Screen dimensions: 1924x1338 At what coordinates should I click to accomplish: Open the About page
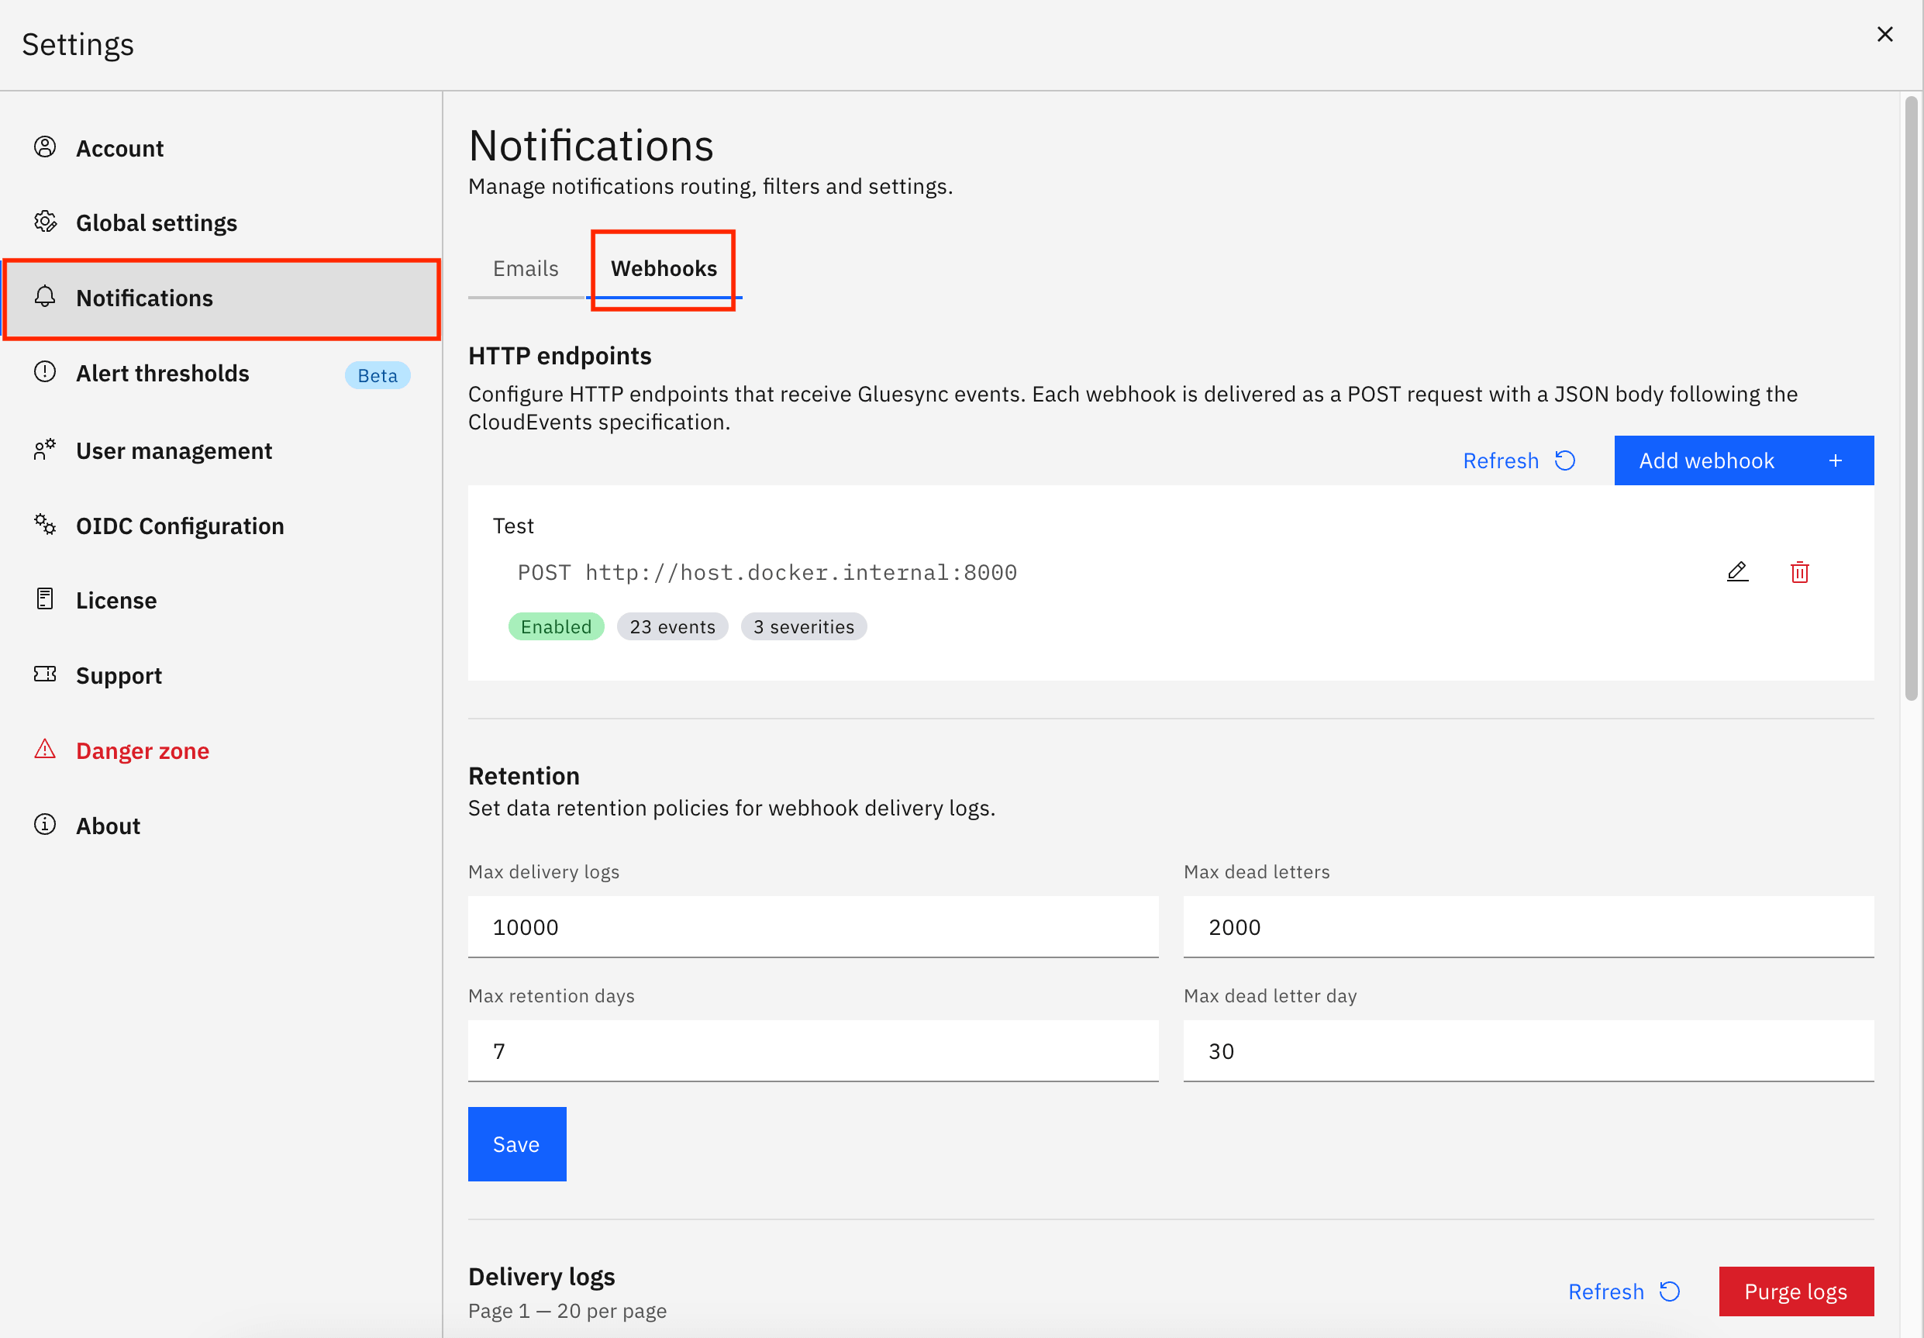(221, 826)
